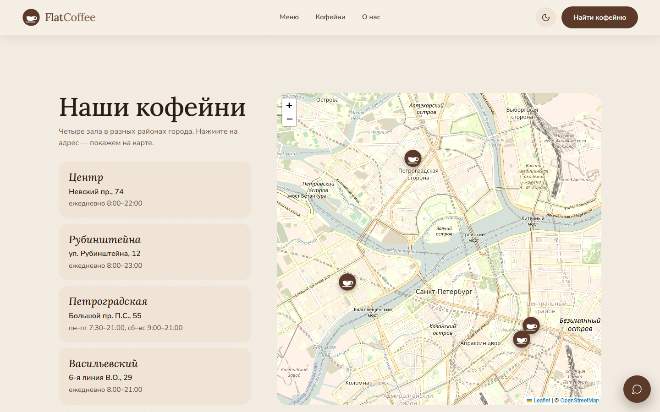The image size is (660, 412).
Task: Select the Центр location card
Action: [x=155, y=190]
